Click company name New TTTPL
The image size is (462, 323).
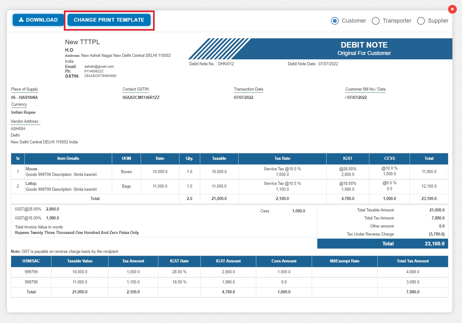coord(82,42)
